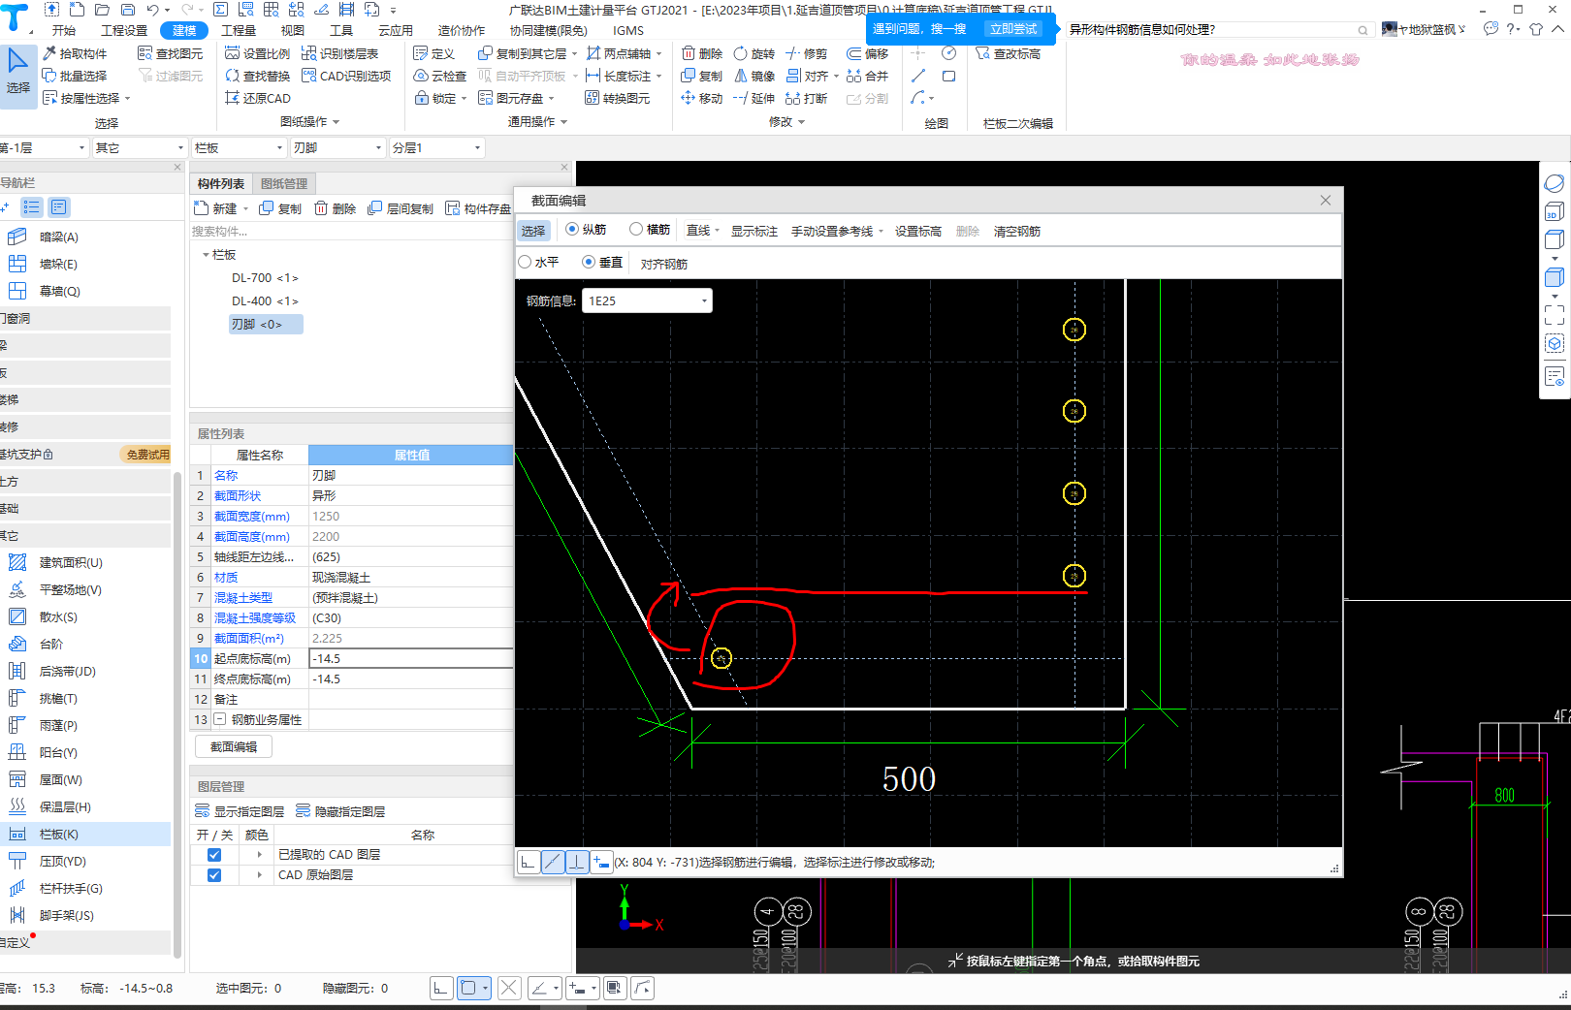This screenshot has width=1571, height=1010.
Task: Close the 截面编辑 dialog
Action: point(1326,200)
